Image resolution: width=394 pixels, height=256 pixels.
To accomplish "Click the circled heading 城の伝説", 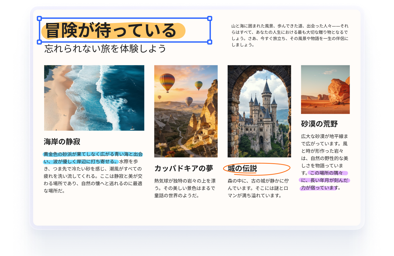I will (x=242, y=168).
